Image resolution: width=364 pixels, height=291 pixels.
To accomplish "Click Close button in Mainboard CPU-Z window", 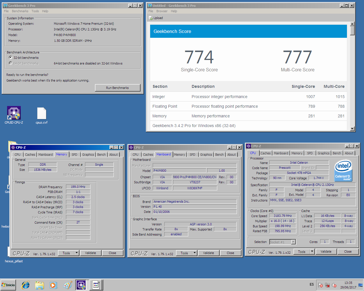I will click(x=230, y=253).
